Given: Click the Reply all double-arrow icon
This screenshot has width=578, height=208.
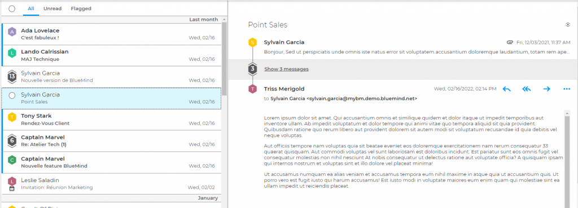Looking at the screenshot, I should tap(527, 89).
